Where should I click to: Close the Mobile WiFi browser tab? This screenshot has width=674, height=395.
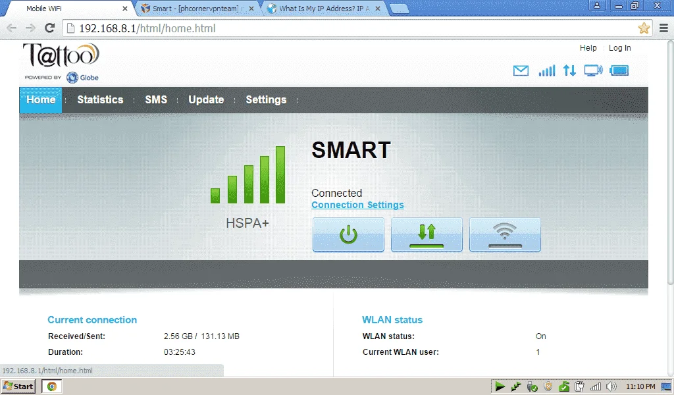point(124,9)
